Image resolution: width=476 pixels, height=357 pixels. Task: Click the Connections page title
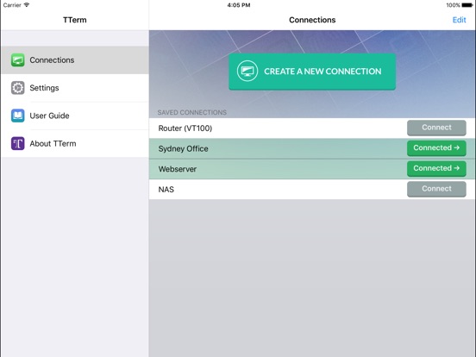(x=312, y=20)
